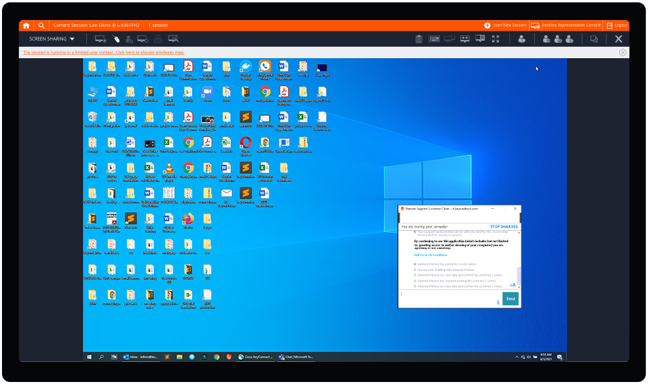Log out of the representative console
Image resolution: width=648 pixels, height=384 pixels.
(x=617, y=25)
